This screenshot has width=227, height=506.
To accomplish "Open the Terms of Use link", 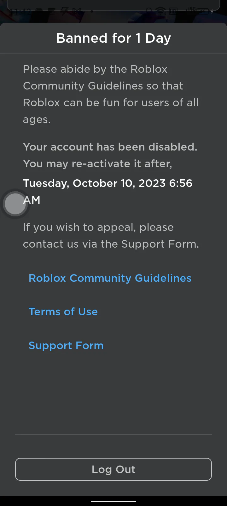I will click(x=63, y=312).
